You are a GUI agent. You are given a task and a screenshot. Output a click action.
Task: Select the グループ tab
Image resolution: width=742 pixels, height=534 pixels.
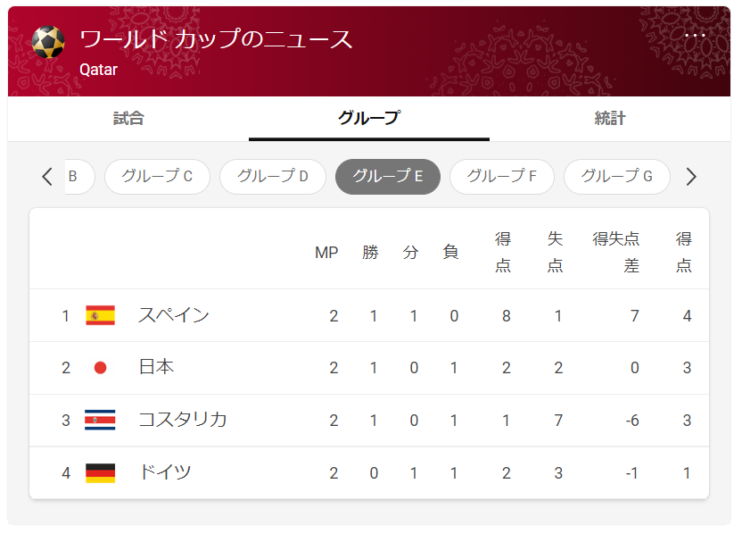369,119
